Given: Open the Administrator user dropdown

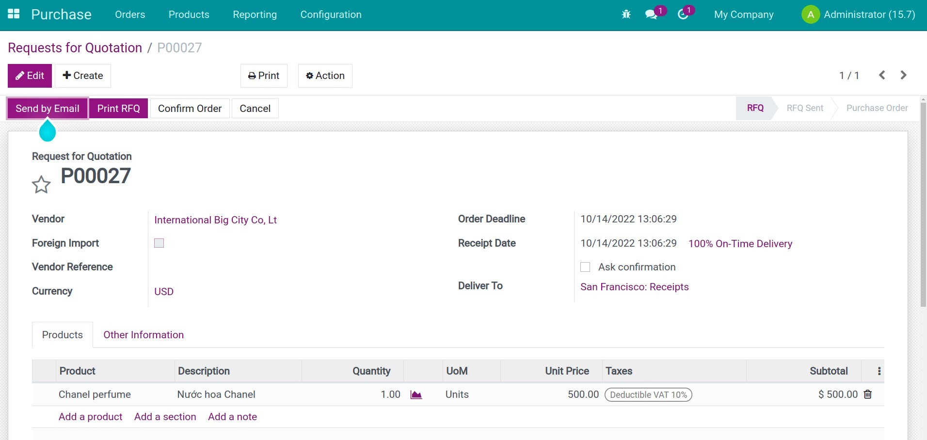Looking at the screenshot, I should [x=859, y=14].
